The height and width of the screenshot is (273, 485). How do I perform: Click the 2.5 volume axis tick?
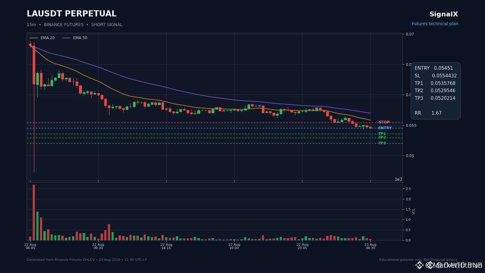tap(408, 189)
